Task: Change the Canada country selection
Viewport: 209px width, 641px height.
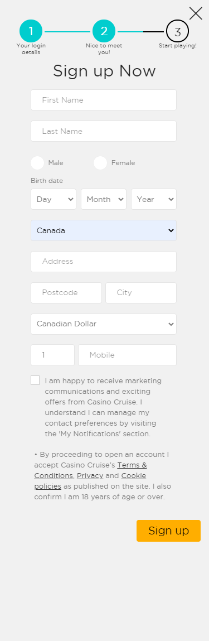Action: 104,230
